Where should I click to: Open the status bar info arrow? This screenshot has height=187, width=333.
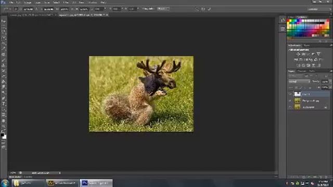(x=60, y=173)
